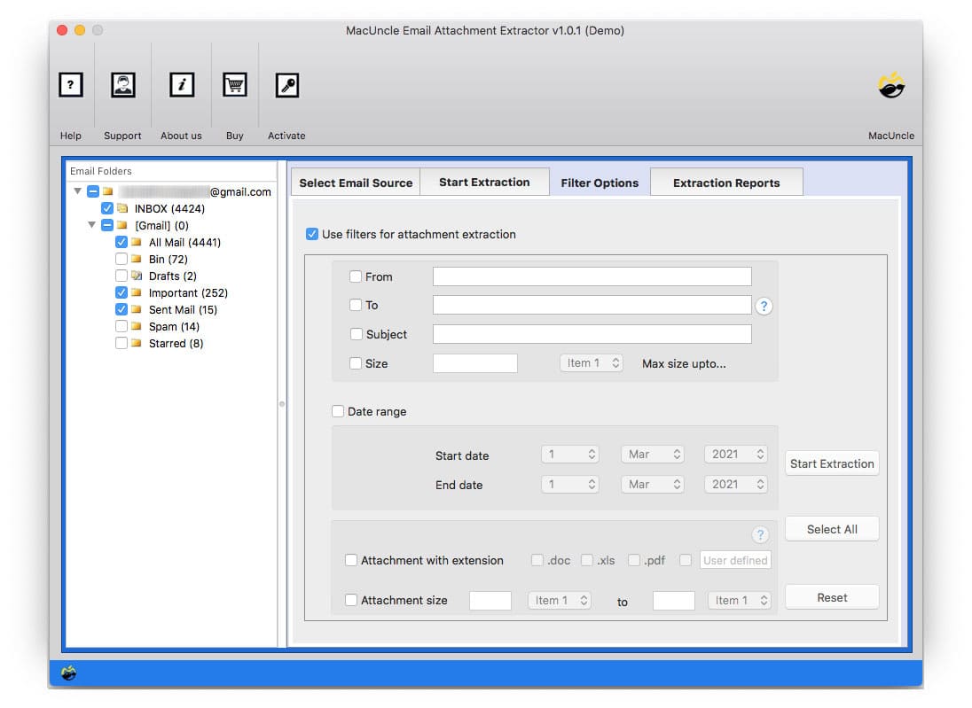Screen dimensions: 972x708
Task: Open the Extraction Reports tab
Action: click(725, 183)
